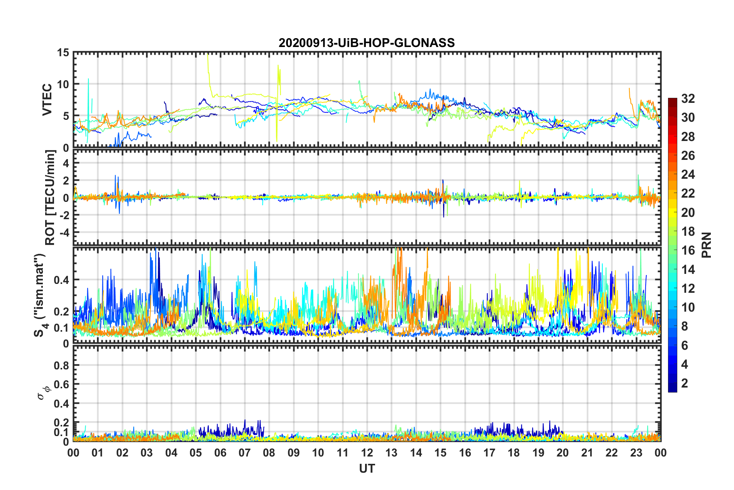This screenshot has width=734, height=490.
Task: Click hour 07 on the UT axis
Action: (245, 453)
